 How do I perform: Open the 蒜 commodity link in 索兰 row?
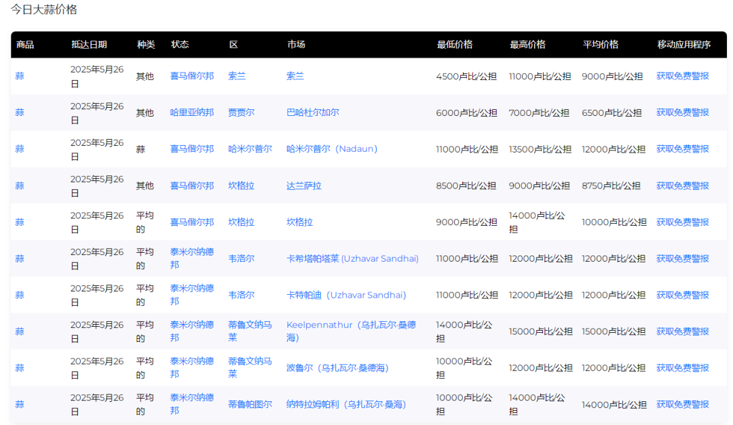pos(20,76)
